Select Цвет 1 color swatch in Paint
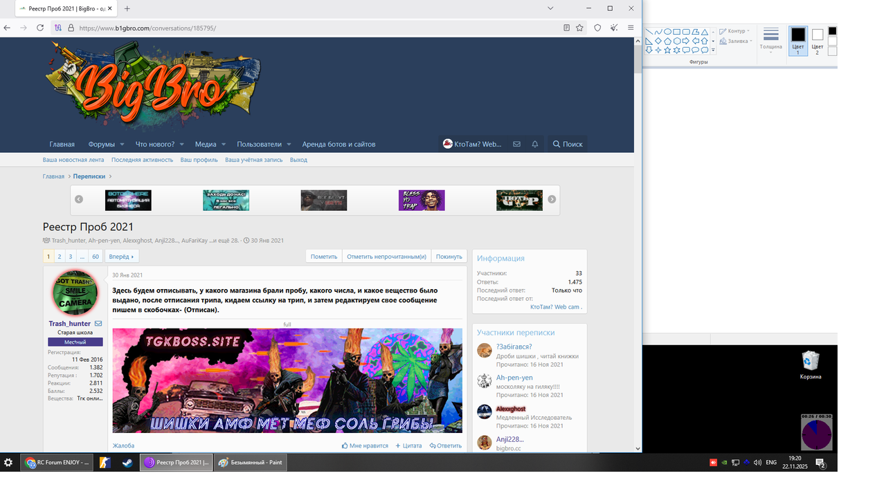886x498 pixels. click(x=798, y=40)
